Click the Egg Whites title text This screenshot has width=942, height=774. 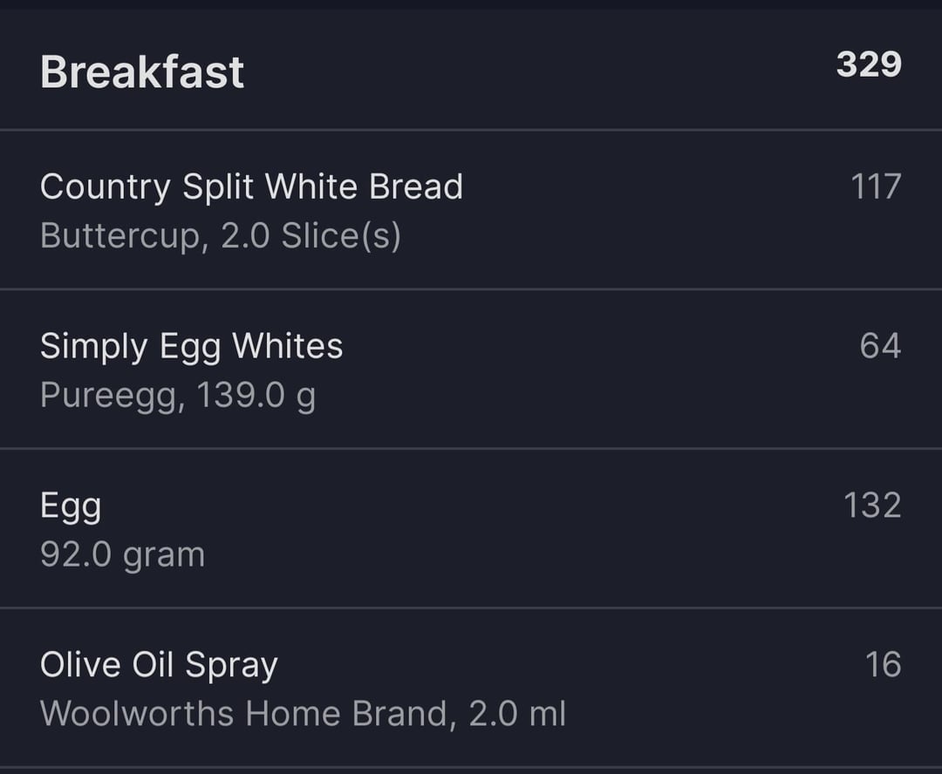(251, 348)
